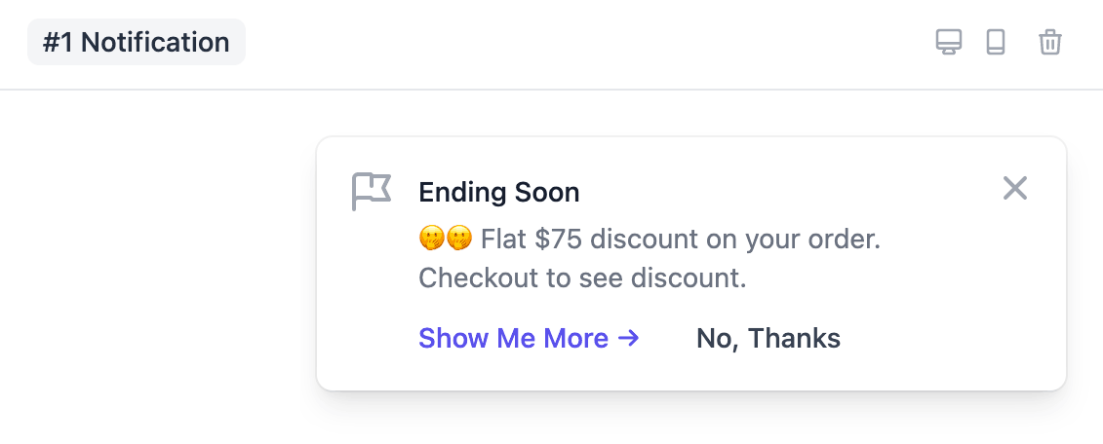Switch to desktop preview icon

pos(948,42)
